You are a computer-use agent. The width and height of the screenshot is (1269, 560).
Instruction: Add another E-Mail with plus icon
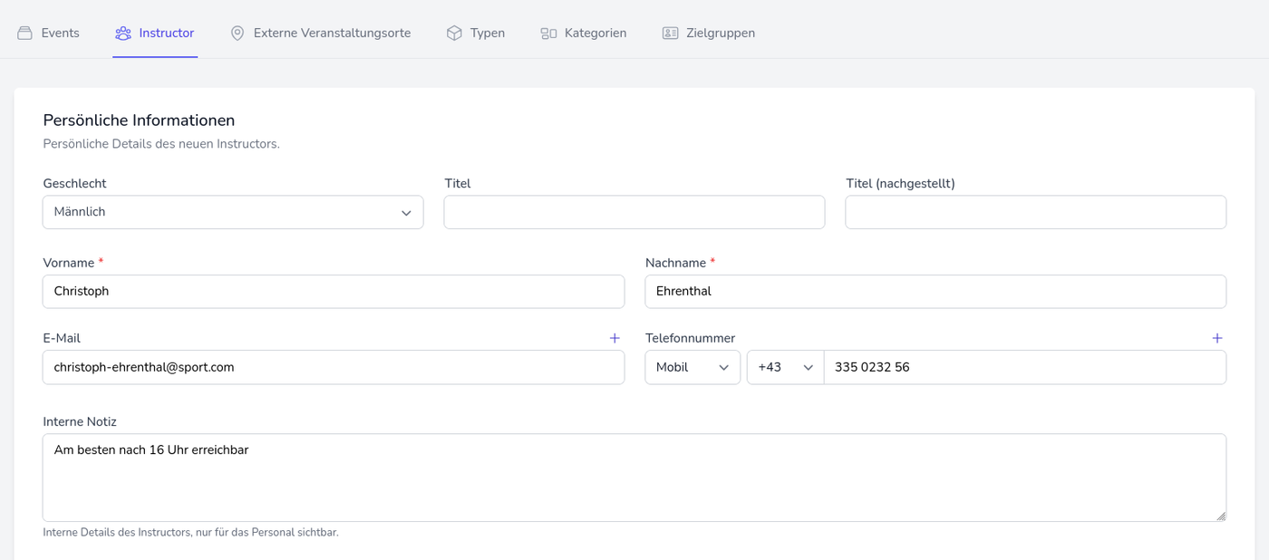(x=615, y=338)
